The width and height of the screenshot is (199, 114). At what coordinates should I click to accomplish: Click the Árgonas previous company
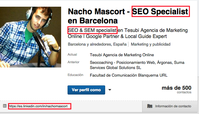[164, 63]
